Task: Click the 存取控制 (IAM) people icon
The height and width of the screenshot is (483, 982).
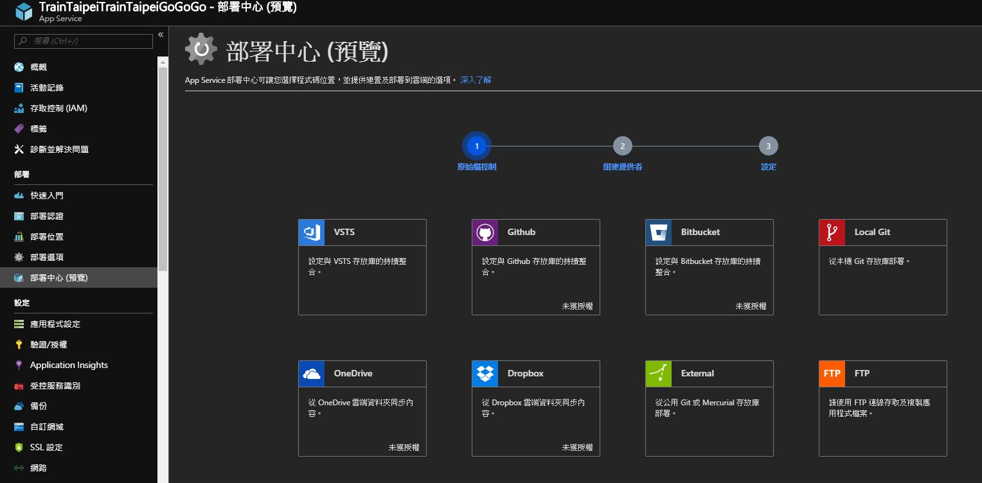Action: (19, 108)
